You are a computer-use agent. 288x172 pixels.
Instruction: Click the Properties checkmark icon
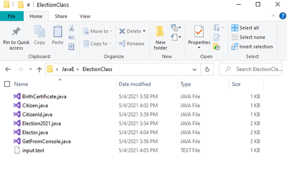tap(199, 31)
